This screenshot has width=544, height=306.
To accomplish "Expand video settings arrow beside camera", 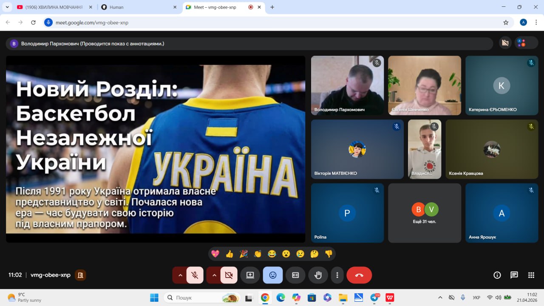I will tap(214, 275).
